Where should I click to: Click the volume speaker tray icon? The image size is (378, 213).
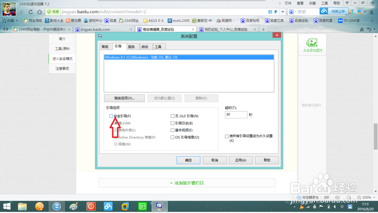tap(335, 207)
